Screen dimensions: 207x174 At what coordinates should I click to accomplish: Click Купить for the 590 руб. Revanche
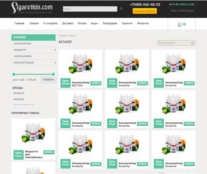click(x=143, y=164)
